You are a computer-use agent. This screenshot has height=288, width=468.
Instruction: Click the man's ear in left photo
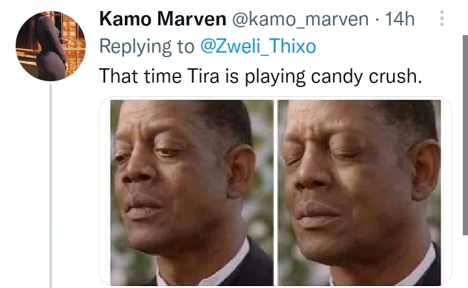click(241, 172)
